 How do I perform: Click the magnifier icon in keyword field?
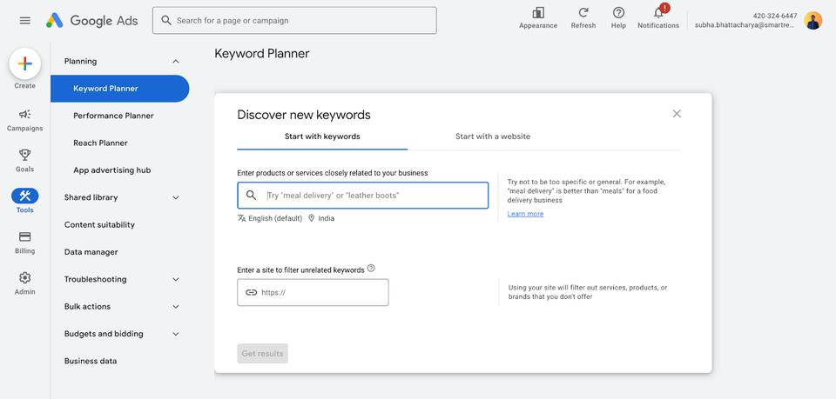(251, 196)
